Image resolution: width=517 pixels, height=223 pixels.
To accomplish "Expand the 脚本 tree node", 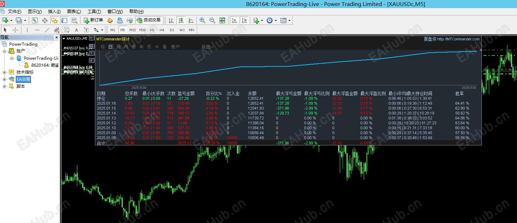I will pos(5,86).
